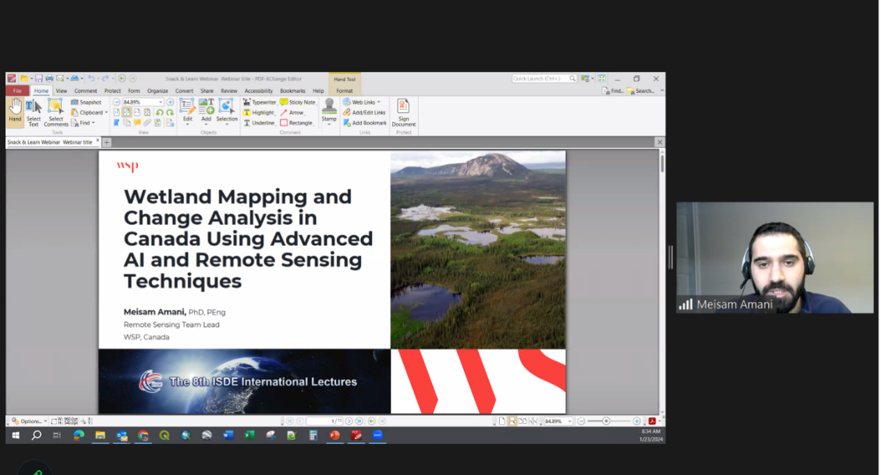
Task: Switch to the Accessibility ribbon tab
Action: (x=258, y=91)
